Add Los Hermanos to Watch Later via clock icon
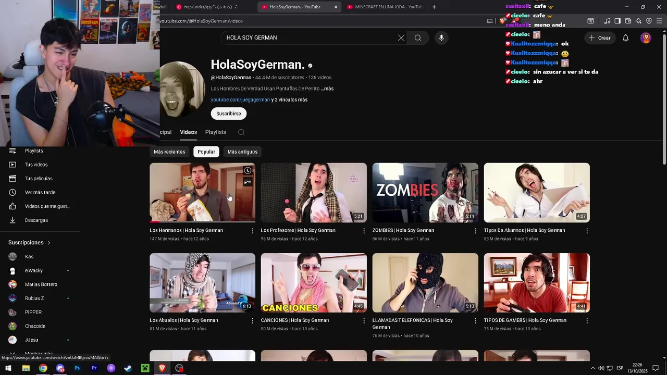 coord(248,170)
